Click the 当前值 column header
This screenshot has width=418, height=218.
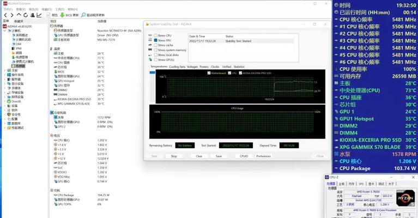(102, 21)
